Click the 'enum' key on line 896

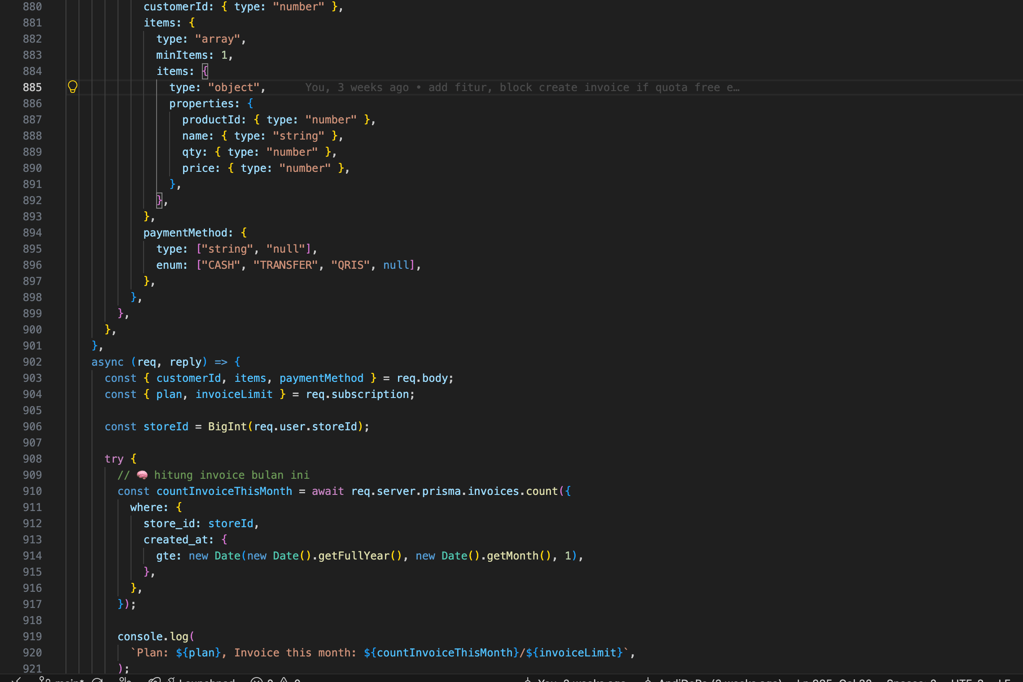click(169, 265)
